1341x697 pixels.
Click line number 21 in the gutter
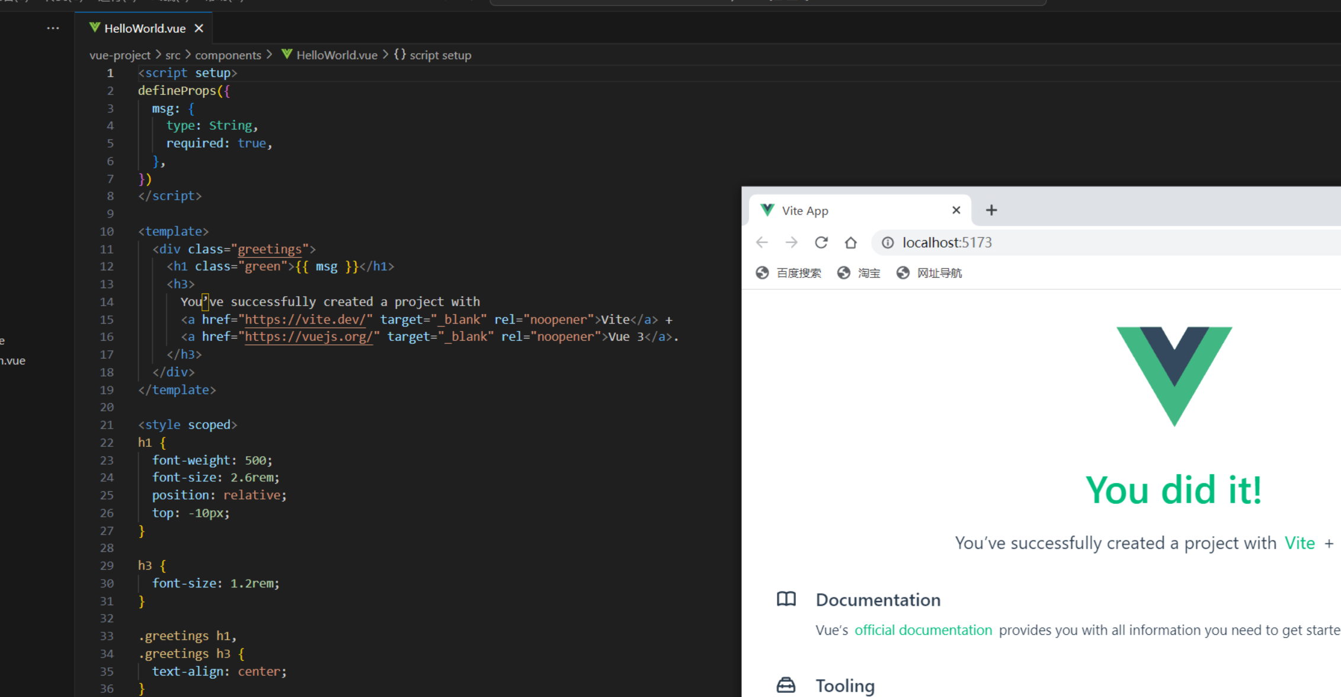pyautogui.click(x=107, y=425)
